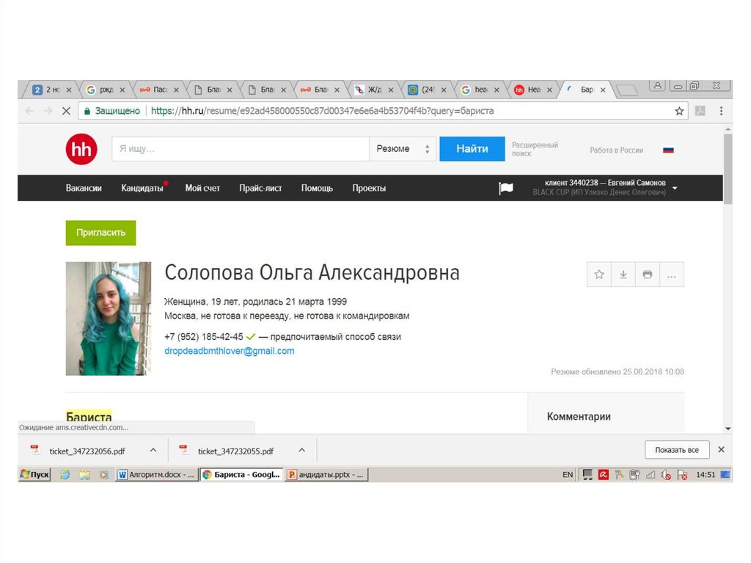This screenshot has width=751, height=563.
Task: Open the Прайс-лист menu item
Action: pyautogui.click(x=260, y=188)
